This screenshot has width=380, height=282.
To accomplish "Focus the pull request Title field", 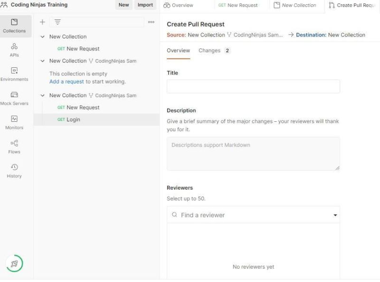I will pos(253,86).
